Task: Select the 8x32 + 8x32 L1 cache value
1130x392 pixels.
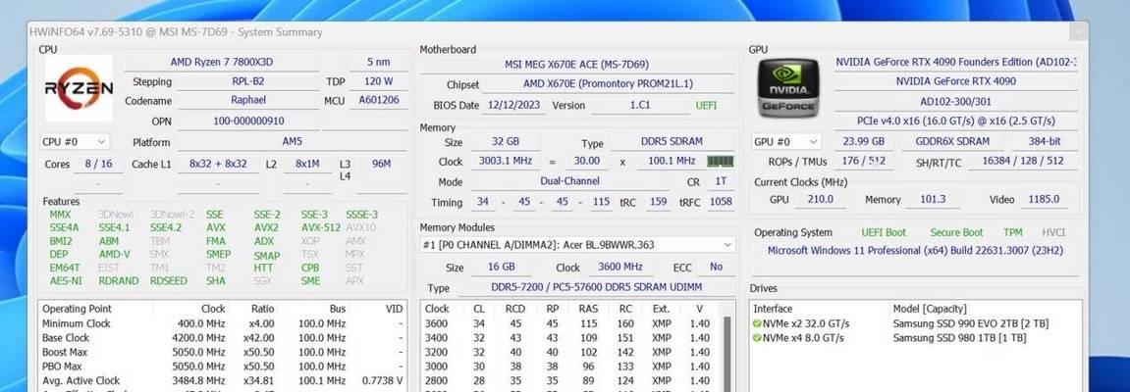Action: pyautogui.click(x=218, y=164)
